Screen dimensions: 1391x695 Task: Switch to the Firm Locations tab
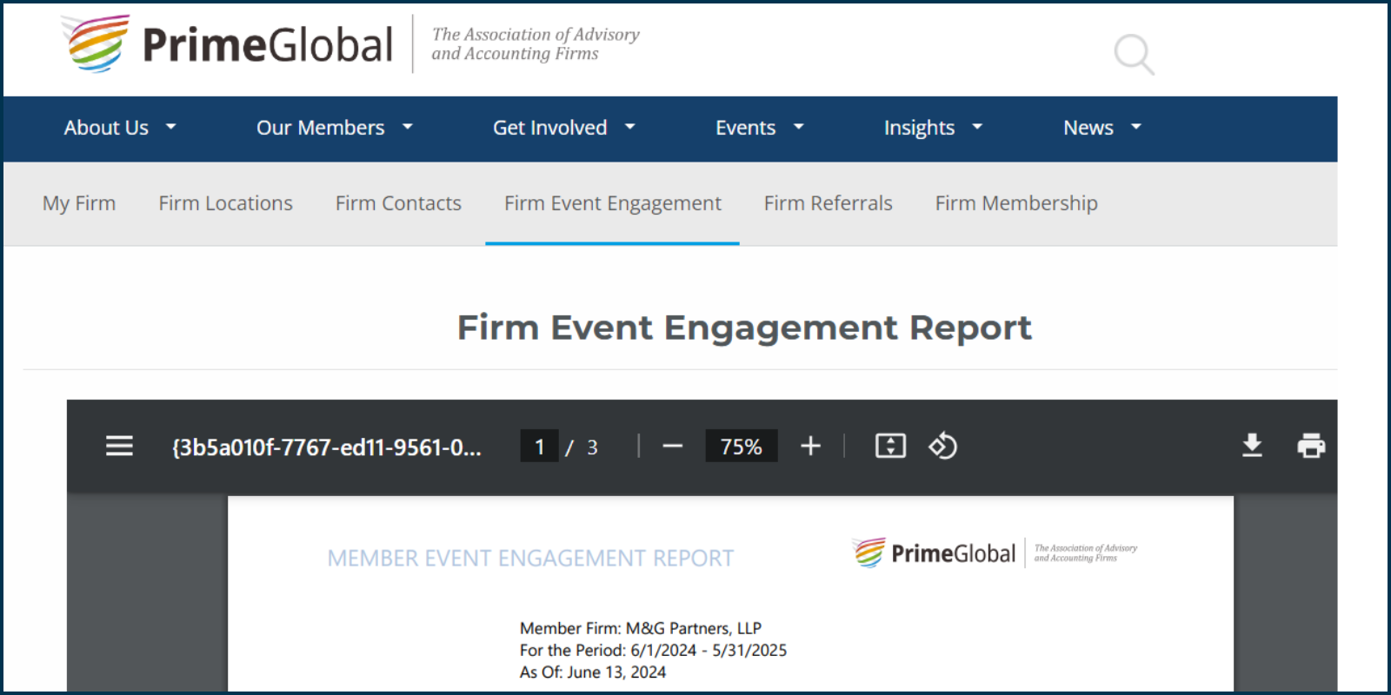(225, 203)
